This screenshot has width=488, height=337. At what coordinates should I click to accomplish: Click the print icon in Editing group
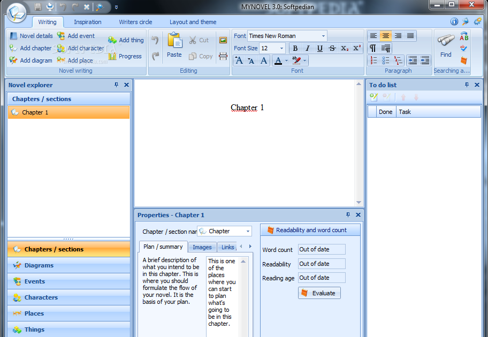[223, 56]
